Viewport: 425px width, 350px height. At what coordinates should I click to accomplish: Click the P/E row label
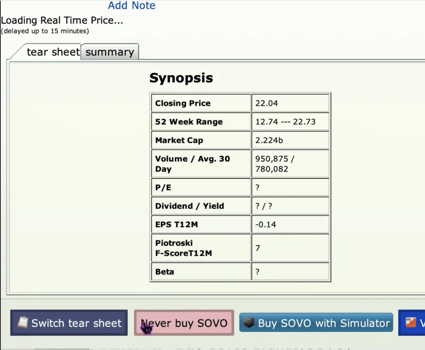163,188
